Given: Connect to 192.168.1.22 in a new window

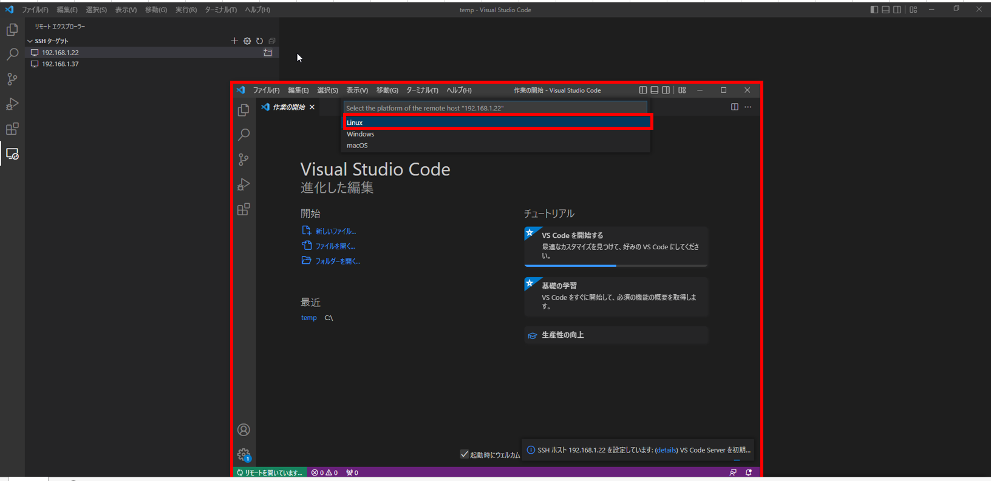Looking at the screenshot, I should (x=268, y=53).
